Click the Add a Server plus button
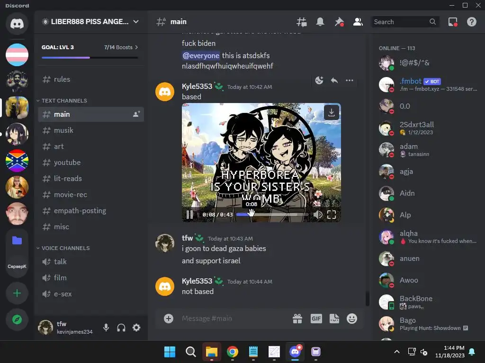The image size is (485, 363). tap(17, 293)
